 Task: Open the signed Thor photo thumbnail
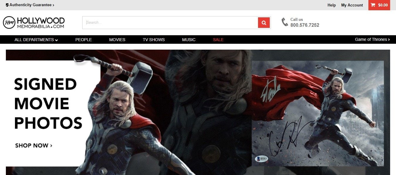(x=318, y=113)
